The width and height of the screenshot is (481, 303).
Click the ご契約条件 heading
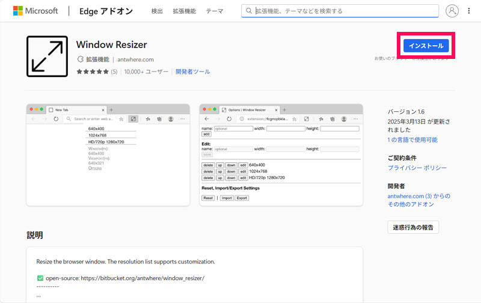[402, 158]
